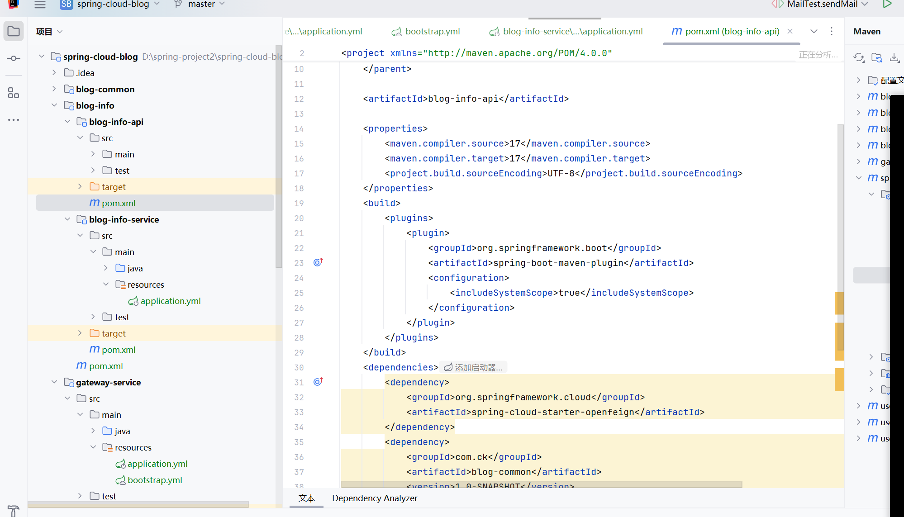Click Maven download sources icon
Viewport: 904px width, 517px height.
click(x=894, y=57)
